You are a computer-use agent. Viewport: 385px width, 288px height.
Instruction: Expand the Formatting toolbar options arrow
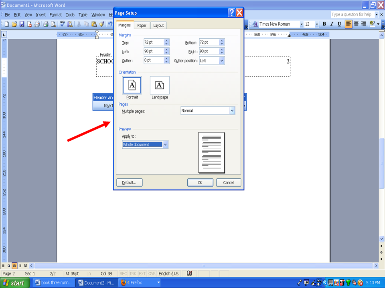[x=383, y=24]
